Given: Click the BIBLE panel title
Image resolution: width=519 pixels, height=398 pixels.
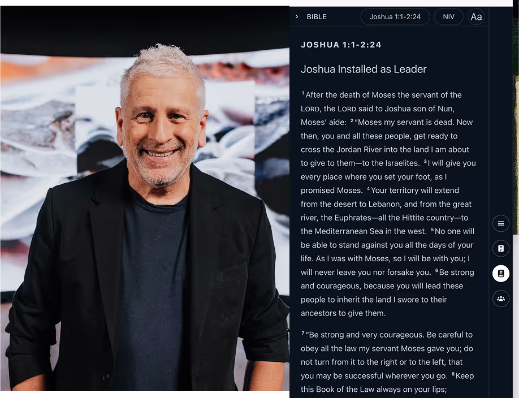Looking at the screenshot, I should click(x=317, y=16).
